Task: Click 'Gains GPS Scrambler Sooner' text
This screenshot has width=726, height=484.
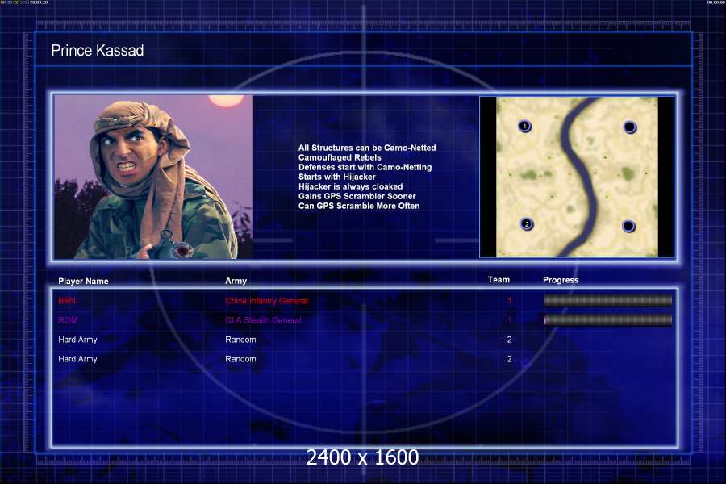Action: click(357, 196)
